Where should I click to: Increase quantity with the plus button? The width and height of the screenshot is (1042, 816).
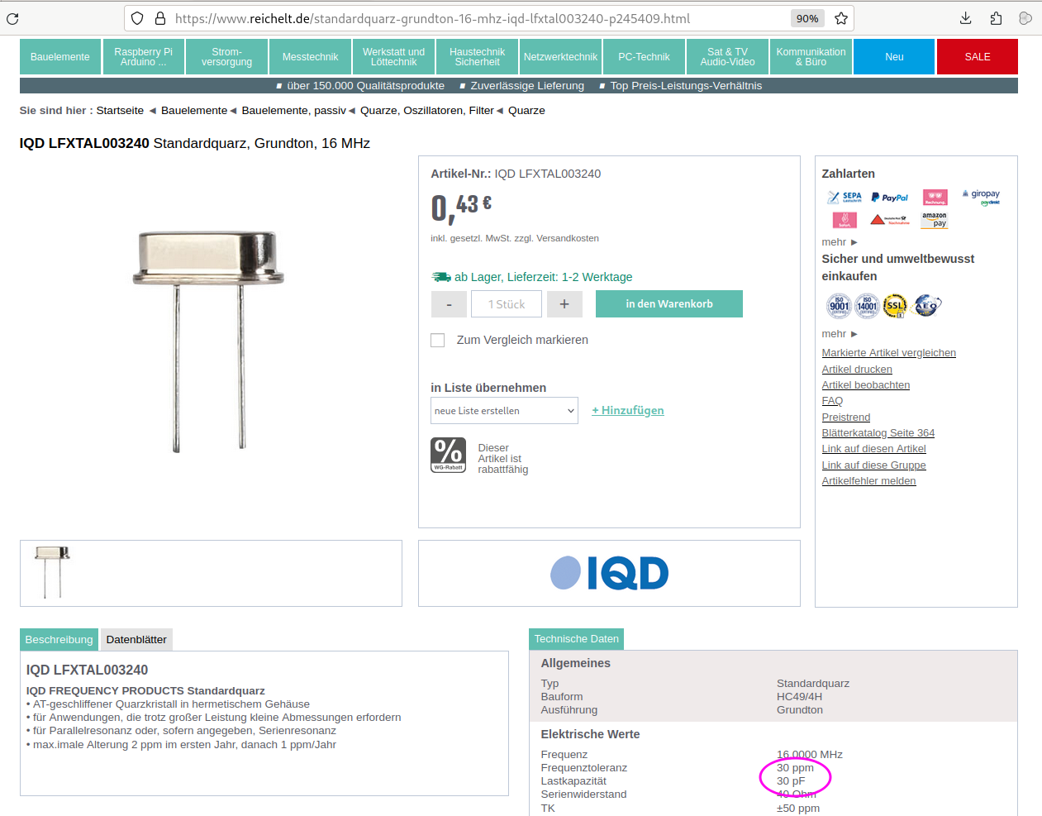564,304
